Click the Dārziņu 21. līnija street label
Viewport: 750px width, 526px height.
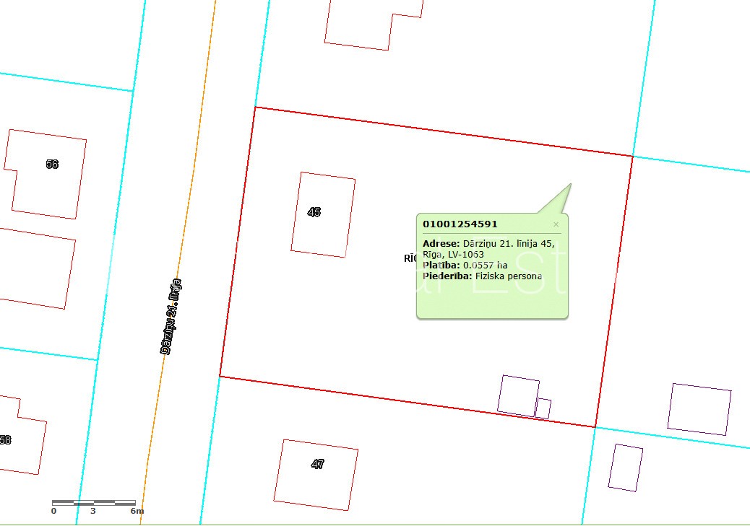click(x=171, y=316)
